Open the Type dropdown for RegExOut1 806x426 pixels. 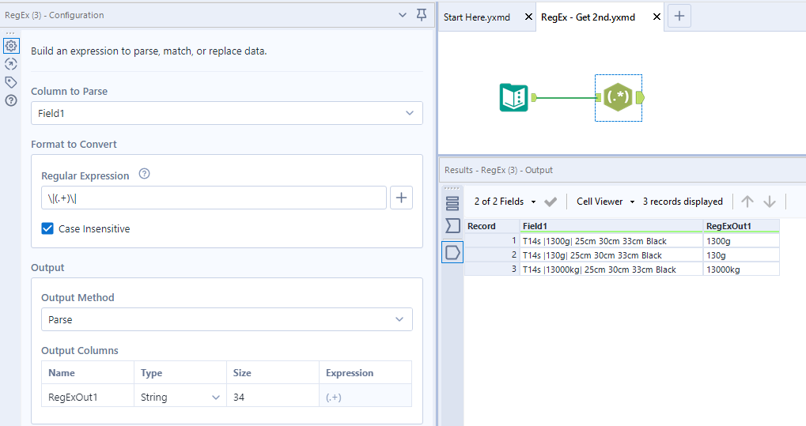[180, 398]
